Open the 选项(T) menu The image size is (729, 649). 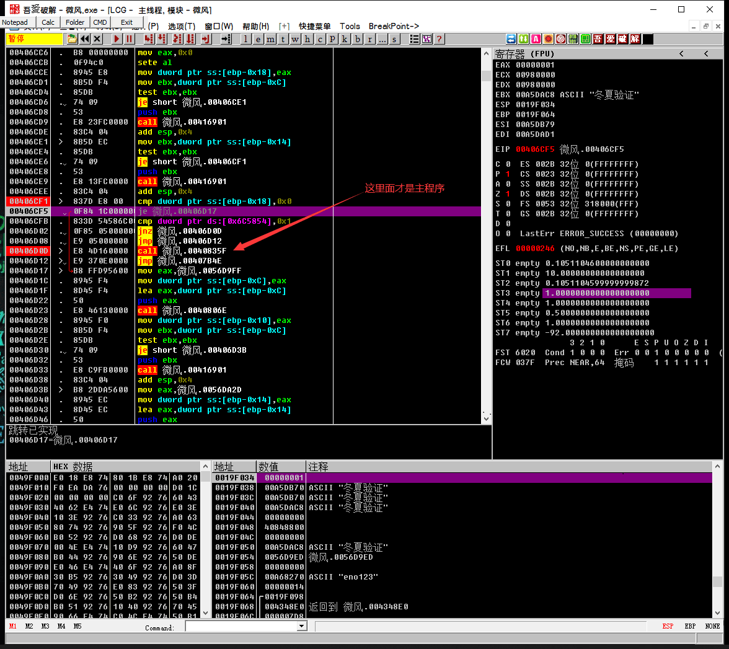pos(181,27)
